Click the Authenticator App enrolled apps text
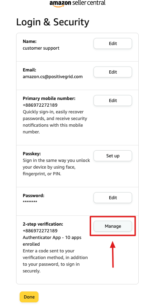This screenshot has width=152, height=308. click(52, 241)
